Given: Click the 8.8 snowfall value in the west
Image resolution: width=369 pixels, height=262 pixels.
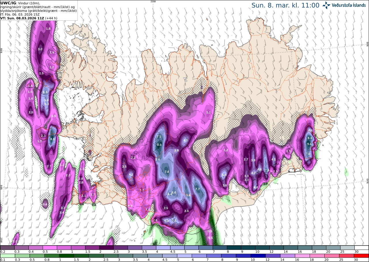Looking at the screenshot, I should click(52, 139).
